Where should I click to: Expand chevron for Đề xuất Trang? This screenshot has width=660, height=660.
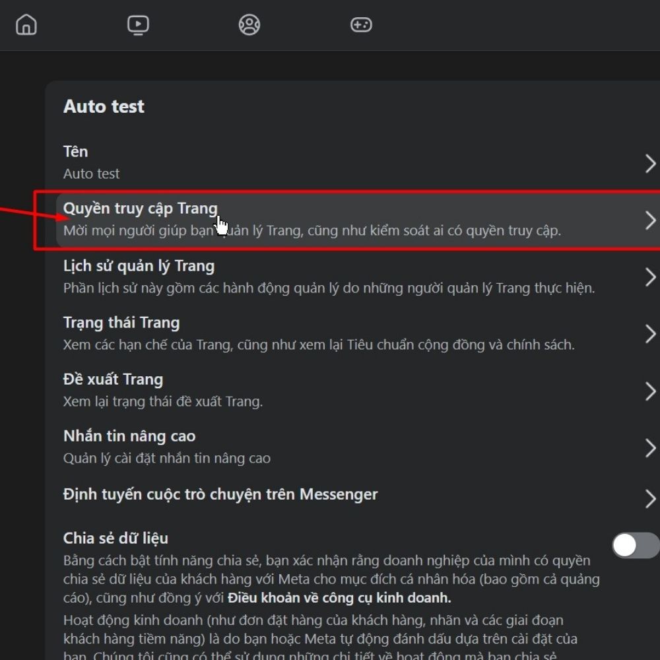650,391
